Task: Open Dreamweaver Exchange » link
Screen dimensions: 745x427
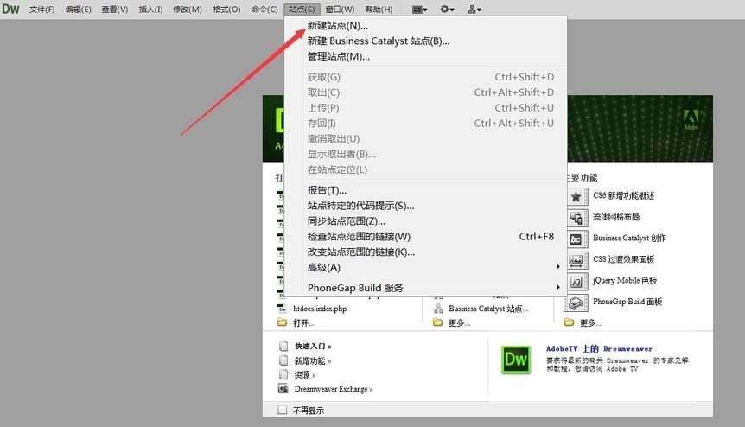Action: point(334,389)
